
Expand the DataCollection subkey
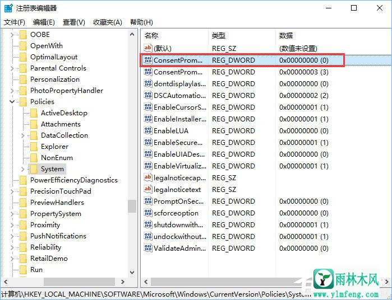point(23,135)
